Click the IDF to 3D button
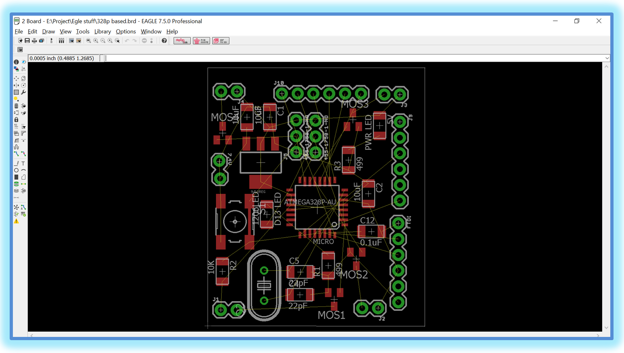Screen dimensions: 624x353 point(221,41)
